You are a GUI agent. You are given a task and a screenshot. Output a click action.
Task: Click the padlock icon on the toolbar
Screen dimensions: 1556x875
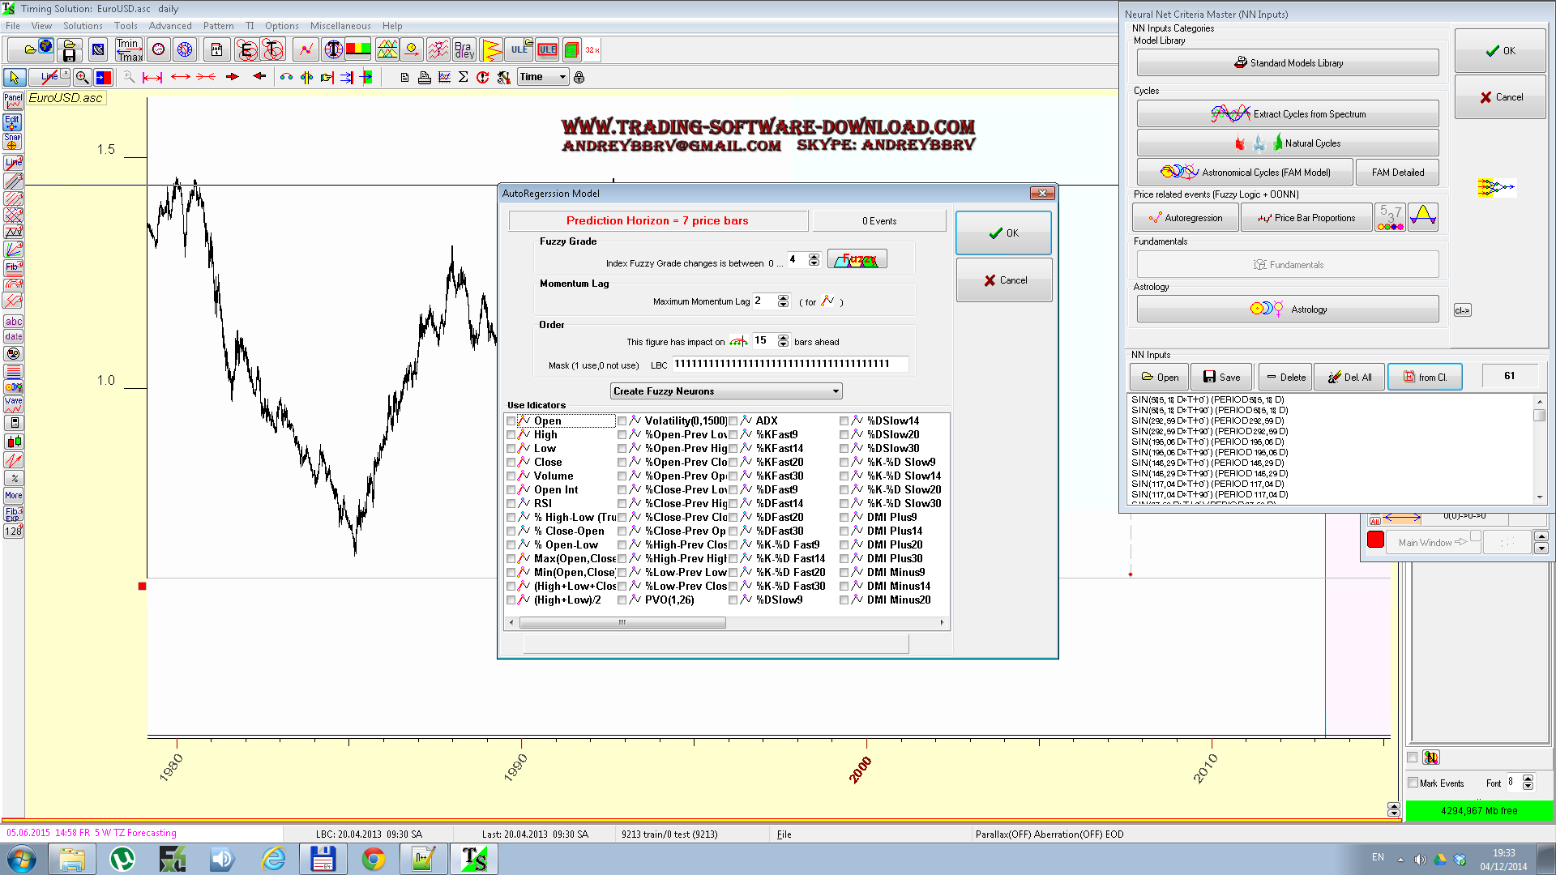coord(579,77)
